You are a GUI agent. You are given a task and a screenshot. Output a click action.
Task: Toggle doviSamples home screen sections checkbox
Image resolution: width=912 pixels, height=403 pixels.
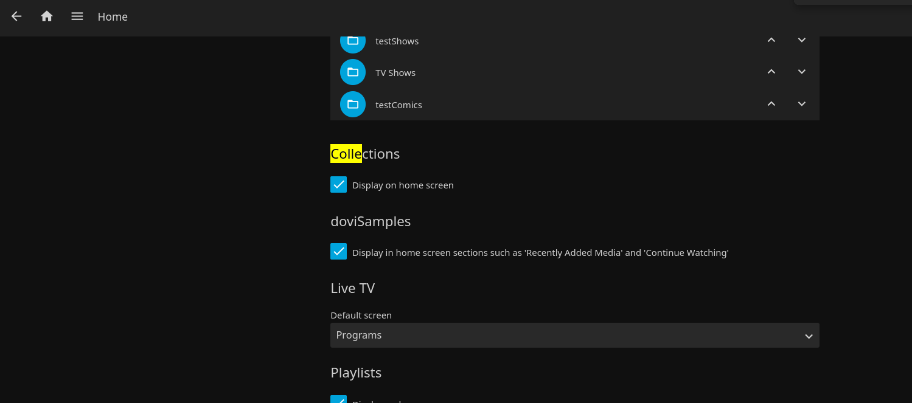(x=339, y=252)
